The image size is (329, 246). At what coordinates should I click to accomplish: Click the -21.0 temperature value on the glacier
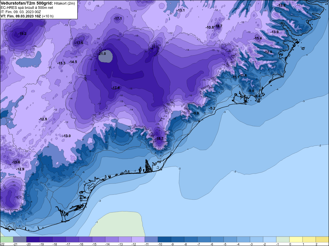click(102, 54)
